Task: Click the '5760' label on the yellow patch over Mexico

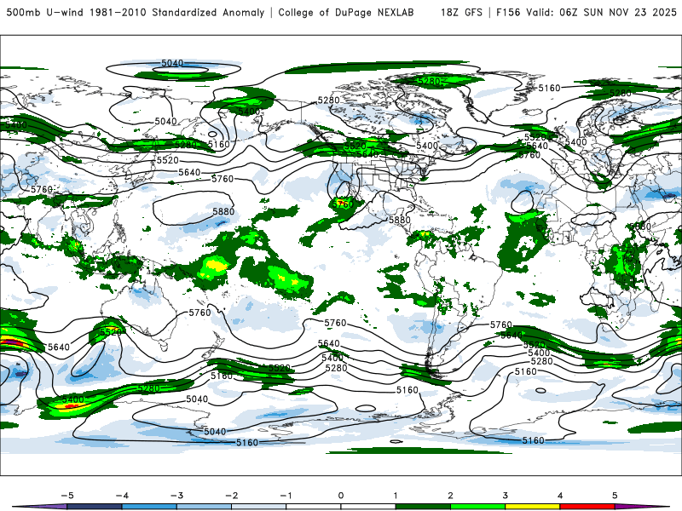Action: coord(343,204)
